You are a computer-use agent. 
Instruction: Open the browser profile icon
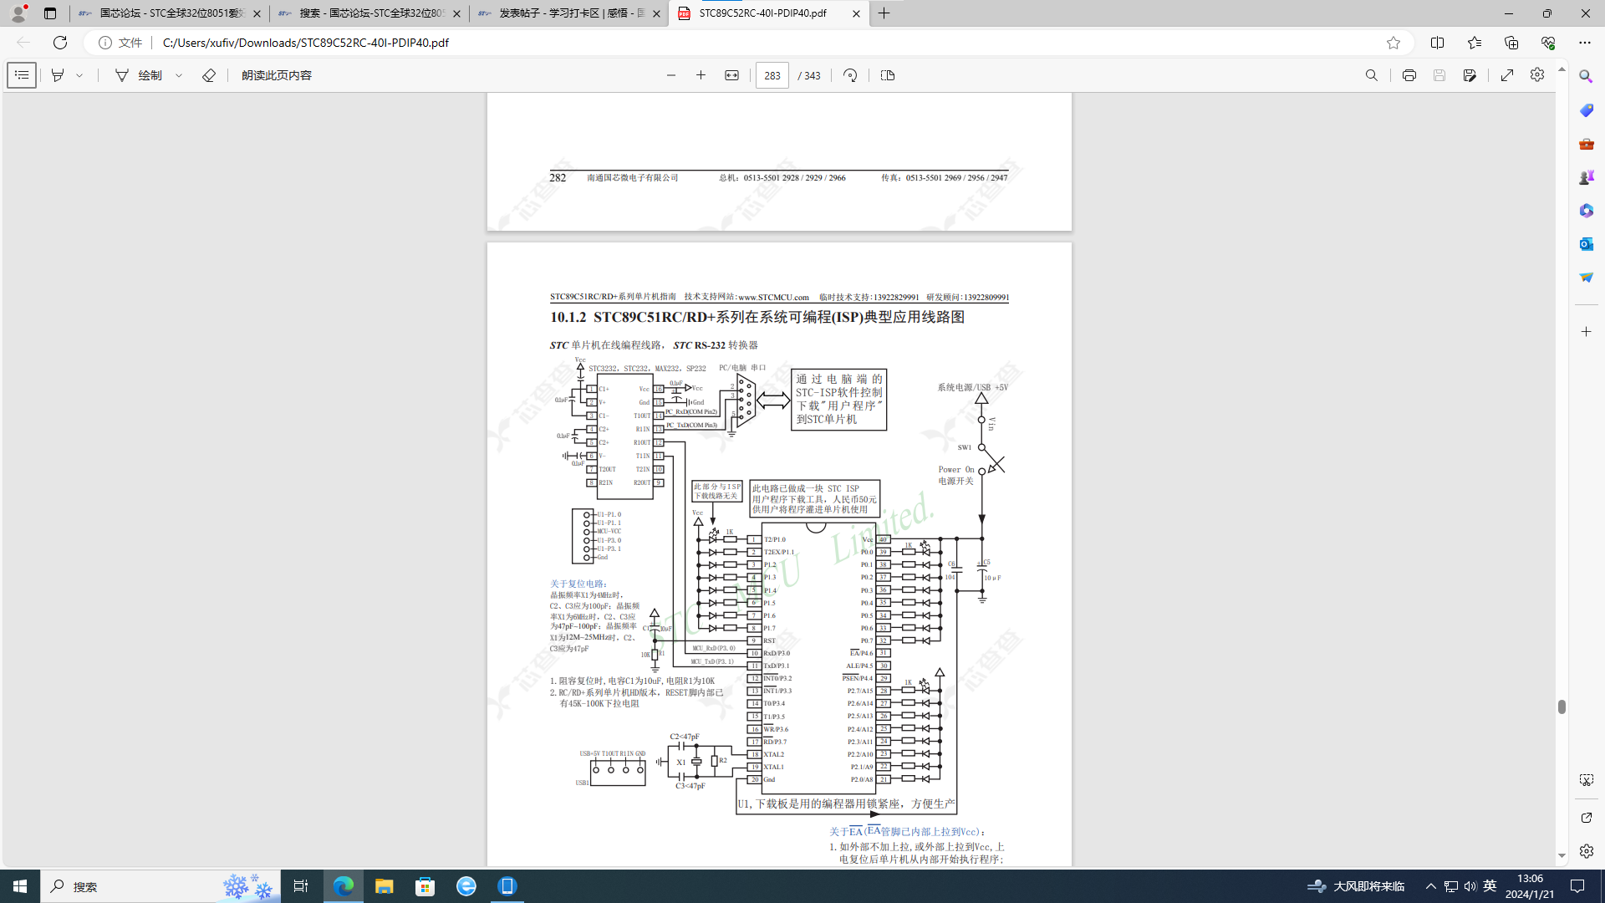click(18, 13)
